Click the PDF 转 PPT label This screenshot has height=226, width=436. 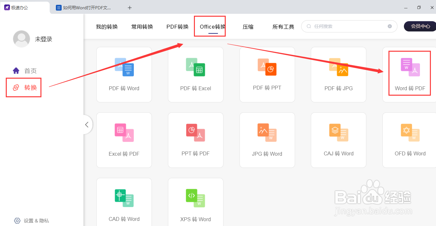point(267,88)
